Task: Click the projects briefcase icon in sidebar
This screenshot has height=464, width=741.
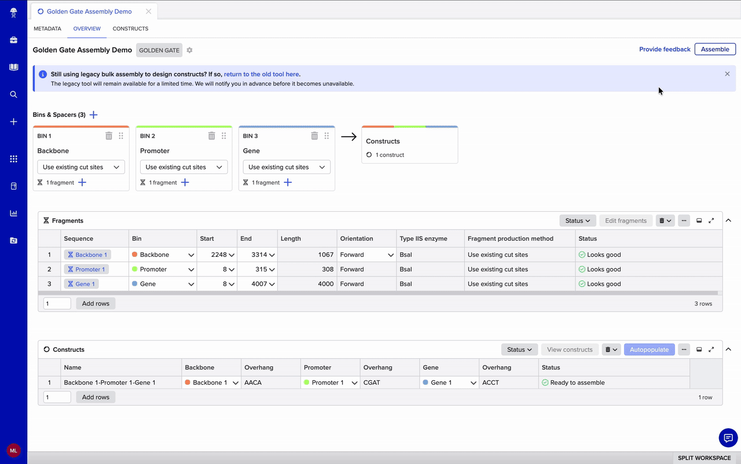Action: (13, 39)
